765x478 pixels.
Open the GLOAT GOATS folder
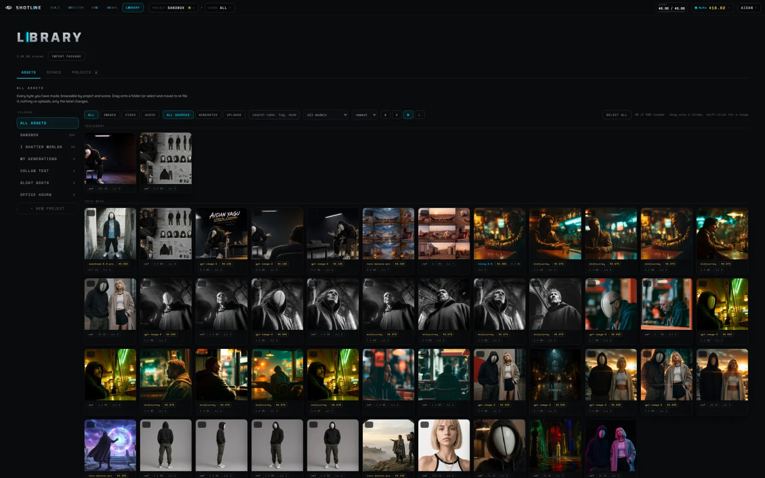pyautogui.click(x=48, y=183)
